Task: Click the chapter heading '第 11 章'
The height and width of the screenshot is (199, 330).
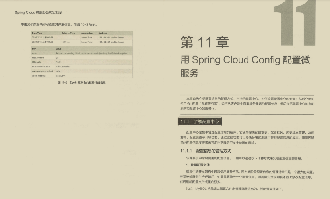Action: tap(205, 42)
